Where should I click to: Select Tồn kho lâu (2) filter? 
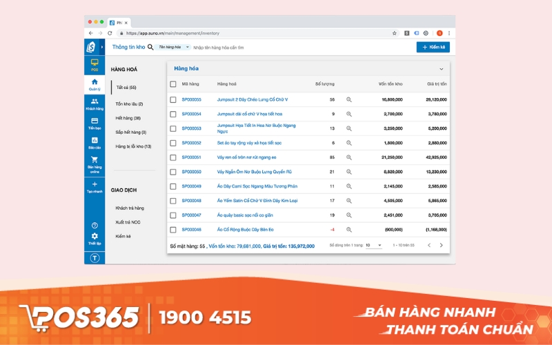pos(129,104)
